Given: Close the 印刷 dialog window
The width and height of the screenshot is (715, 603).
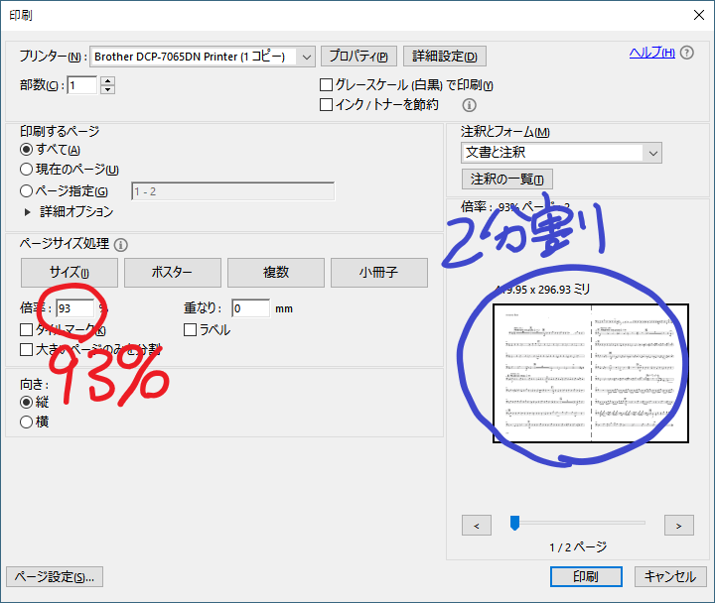Looking at the screenshot, I should click(x=698, y=15).
